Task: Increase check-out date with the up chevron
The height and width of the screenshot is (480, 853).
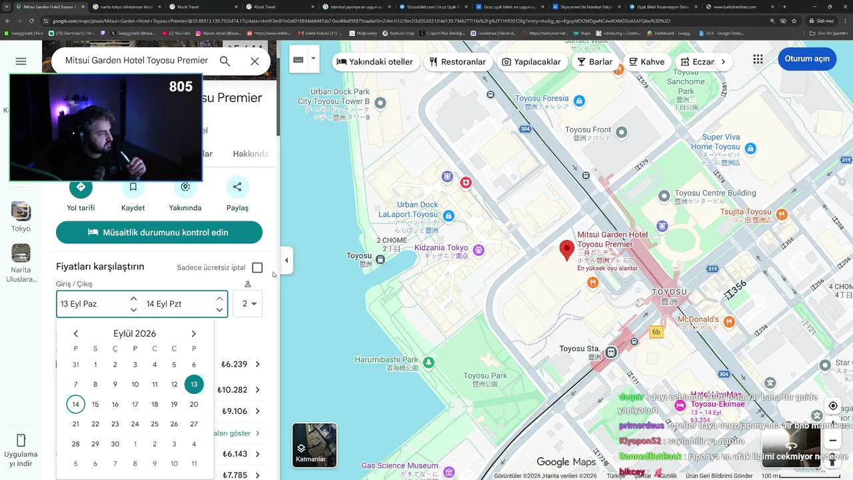Action: [x=219, y=299]
